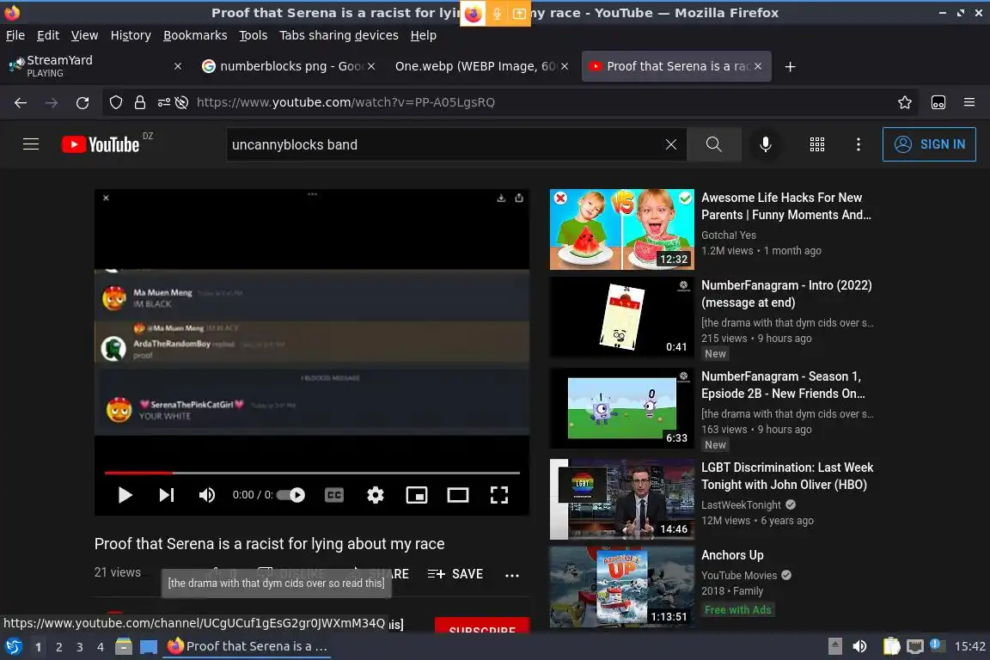Skip to the next video
990x660 pixels.
tap(166, 495)
